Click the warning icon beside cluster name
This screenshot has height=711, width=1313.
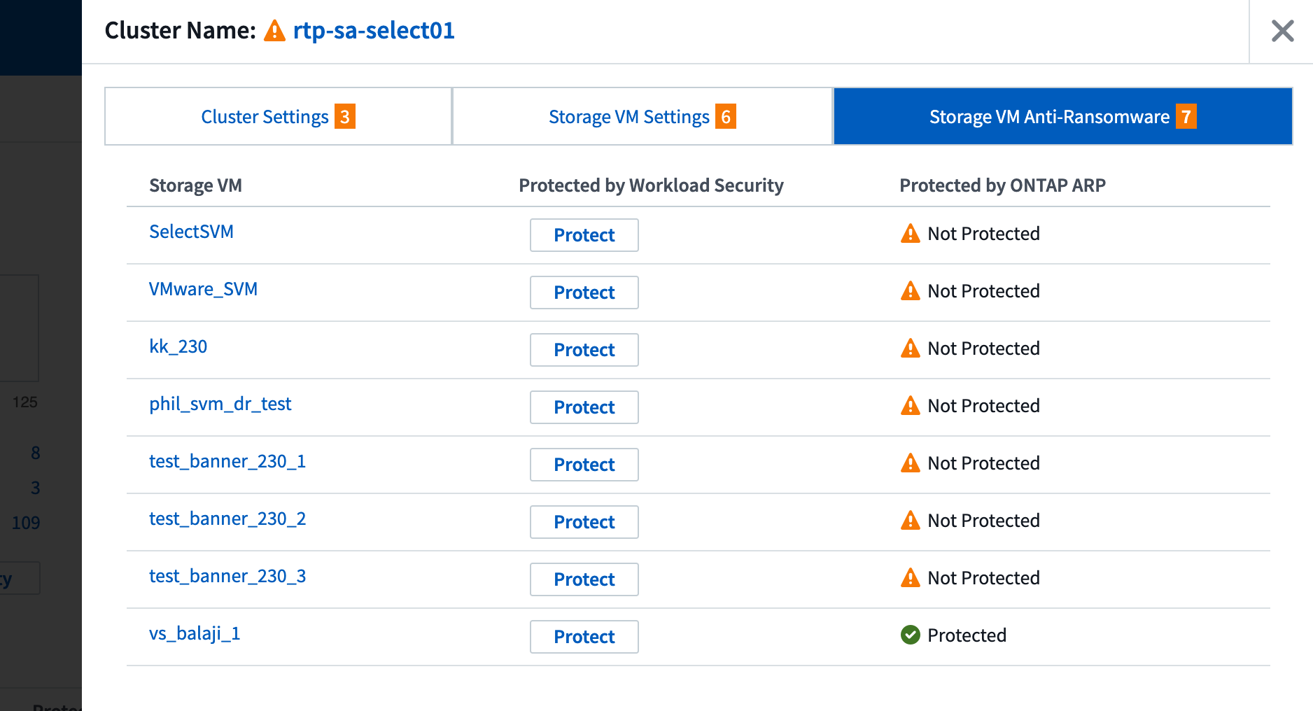[274, 31]
